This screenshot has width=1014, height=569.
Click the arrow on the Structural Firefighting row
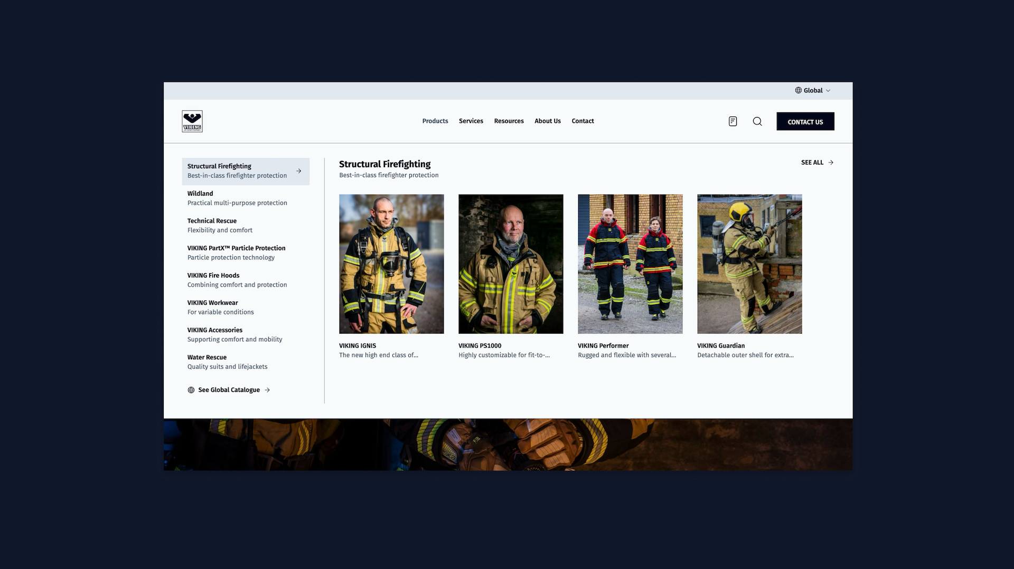point(299,171)
